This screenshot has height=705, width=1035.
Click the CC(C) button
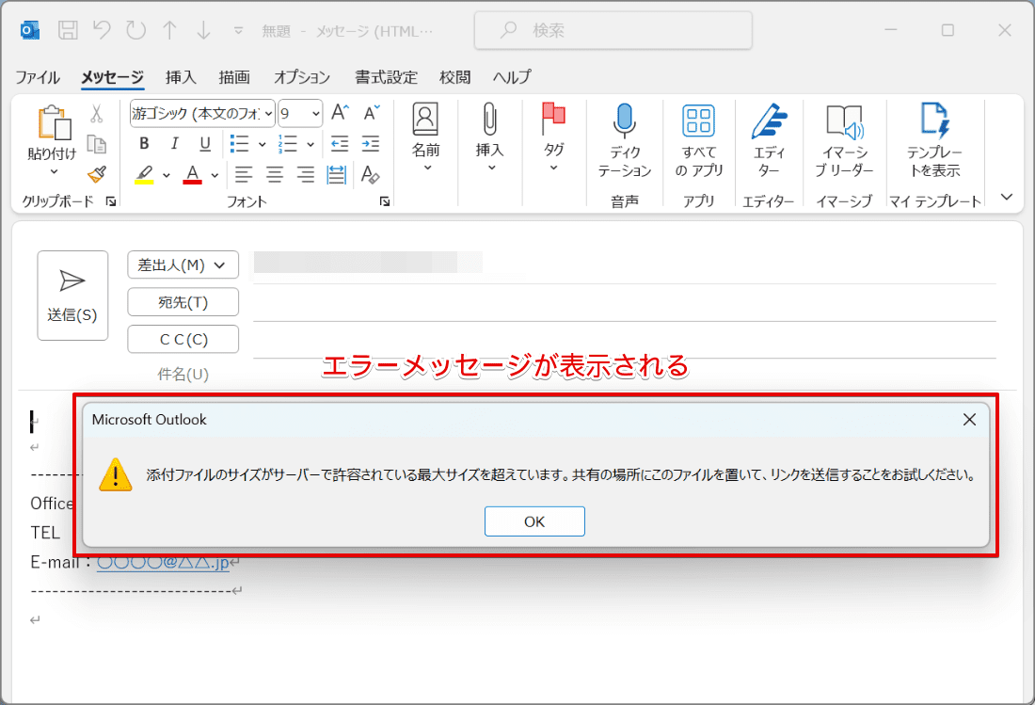click(x=183, y=339)
